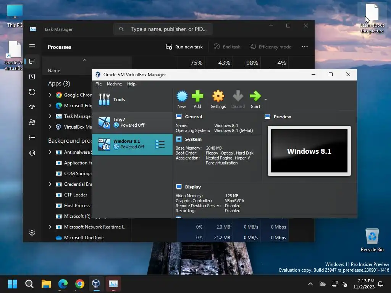Click muted volume icon in system tray
Screen dimensions: 391x293
pos(344,284)
